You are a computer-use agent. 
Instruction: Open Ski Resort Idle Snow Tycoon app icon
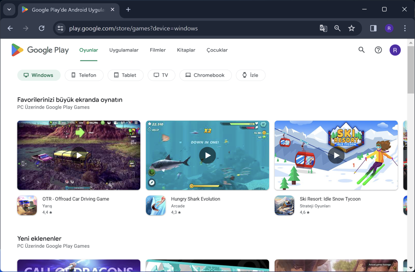pyautogui.click(x=284, y=205)
